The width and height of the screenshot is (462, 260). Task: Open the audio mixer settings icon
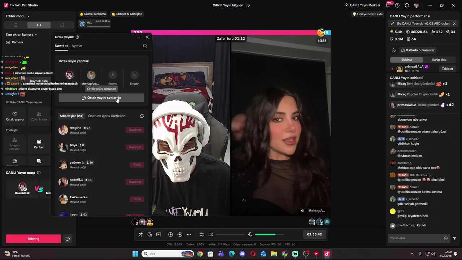coord(202,234)
